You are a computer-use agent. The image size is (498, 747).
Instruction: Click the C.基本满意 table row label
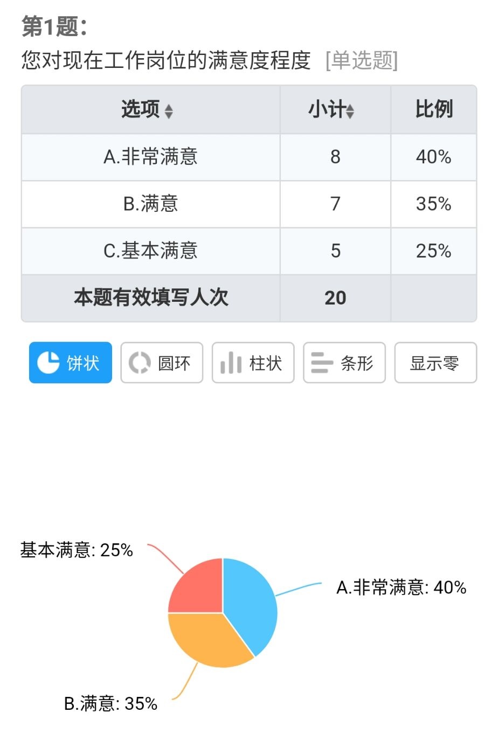tap(150, 251)
